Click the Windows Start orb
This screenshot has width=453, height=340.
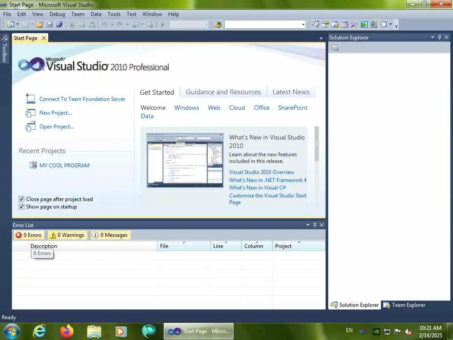pos(12,331)
